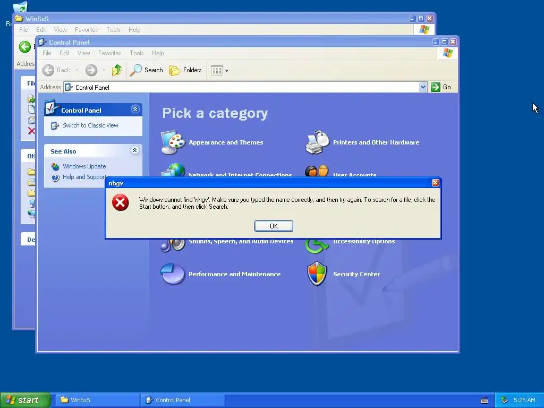Click the Help and Support question icon
Screen dimensions: 544x408
(55, 177)
